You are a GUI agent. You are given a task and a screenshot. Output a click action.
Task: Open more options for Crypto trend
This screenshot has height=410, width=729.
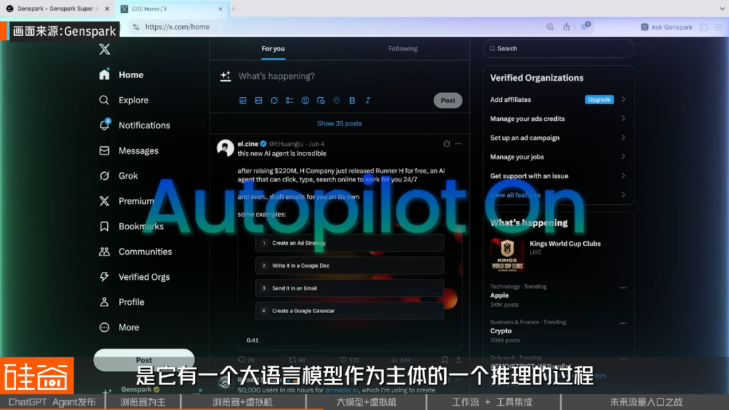[623, 323]
